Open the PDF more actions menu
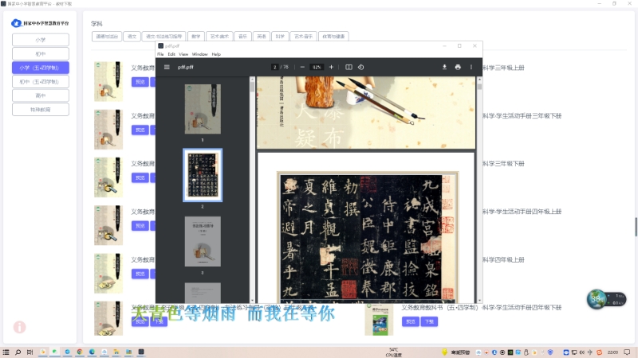Screen dimensions: 638x358 click(x=471, y=68)
